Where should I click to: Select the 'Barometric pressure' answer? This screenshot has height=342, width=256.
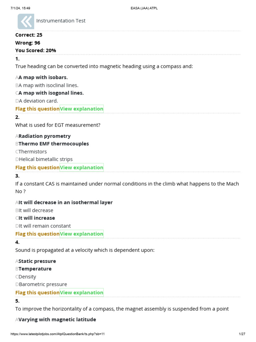point(43,285)
